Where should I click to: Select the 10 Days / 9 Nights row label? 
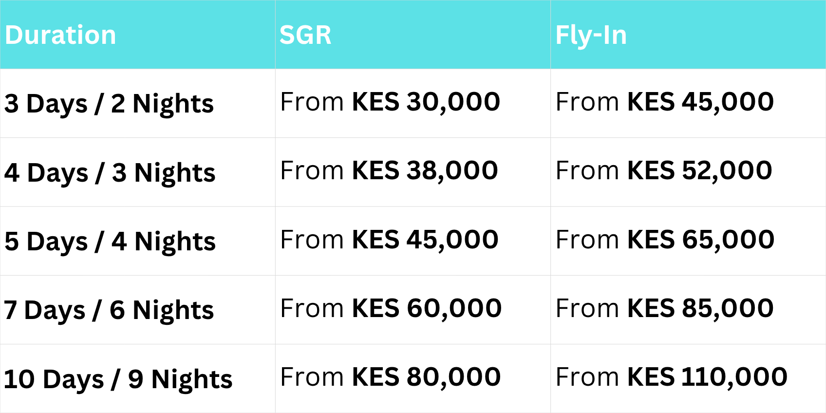[x=118, y=379]
